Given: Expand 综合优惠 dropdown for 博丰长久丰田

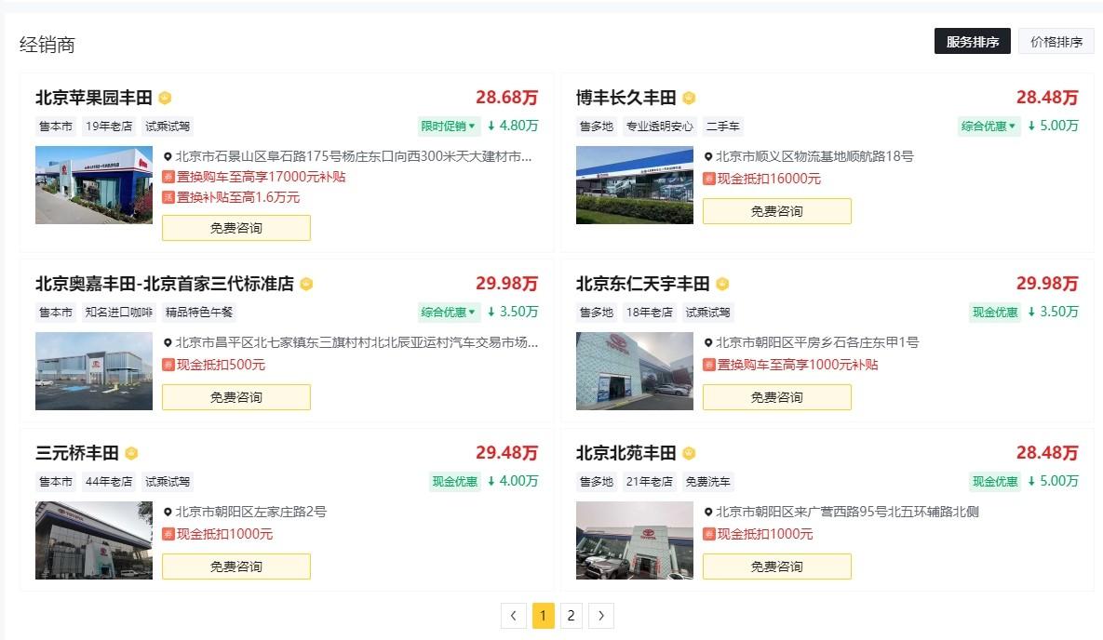Looking at the screenshot, I should pyautogui.click(x=989, y=126).
